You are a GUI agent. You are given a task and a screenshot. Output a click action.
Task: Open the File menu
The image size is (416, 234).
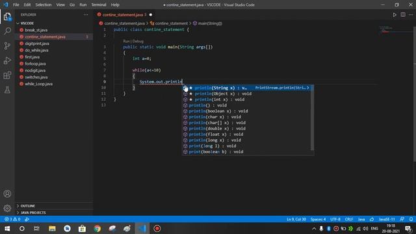pyautogui.click(x=16, y=5)
